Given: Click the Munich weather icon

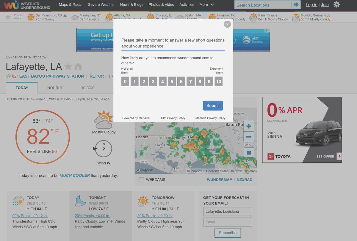Looking at the screenshot, I should (x=296, y=17).
